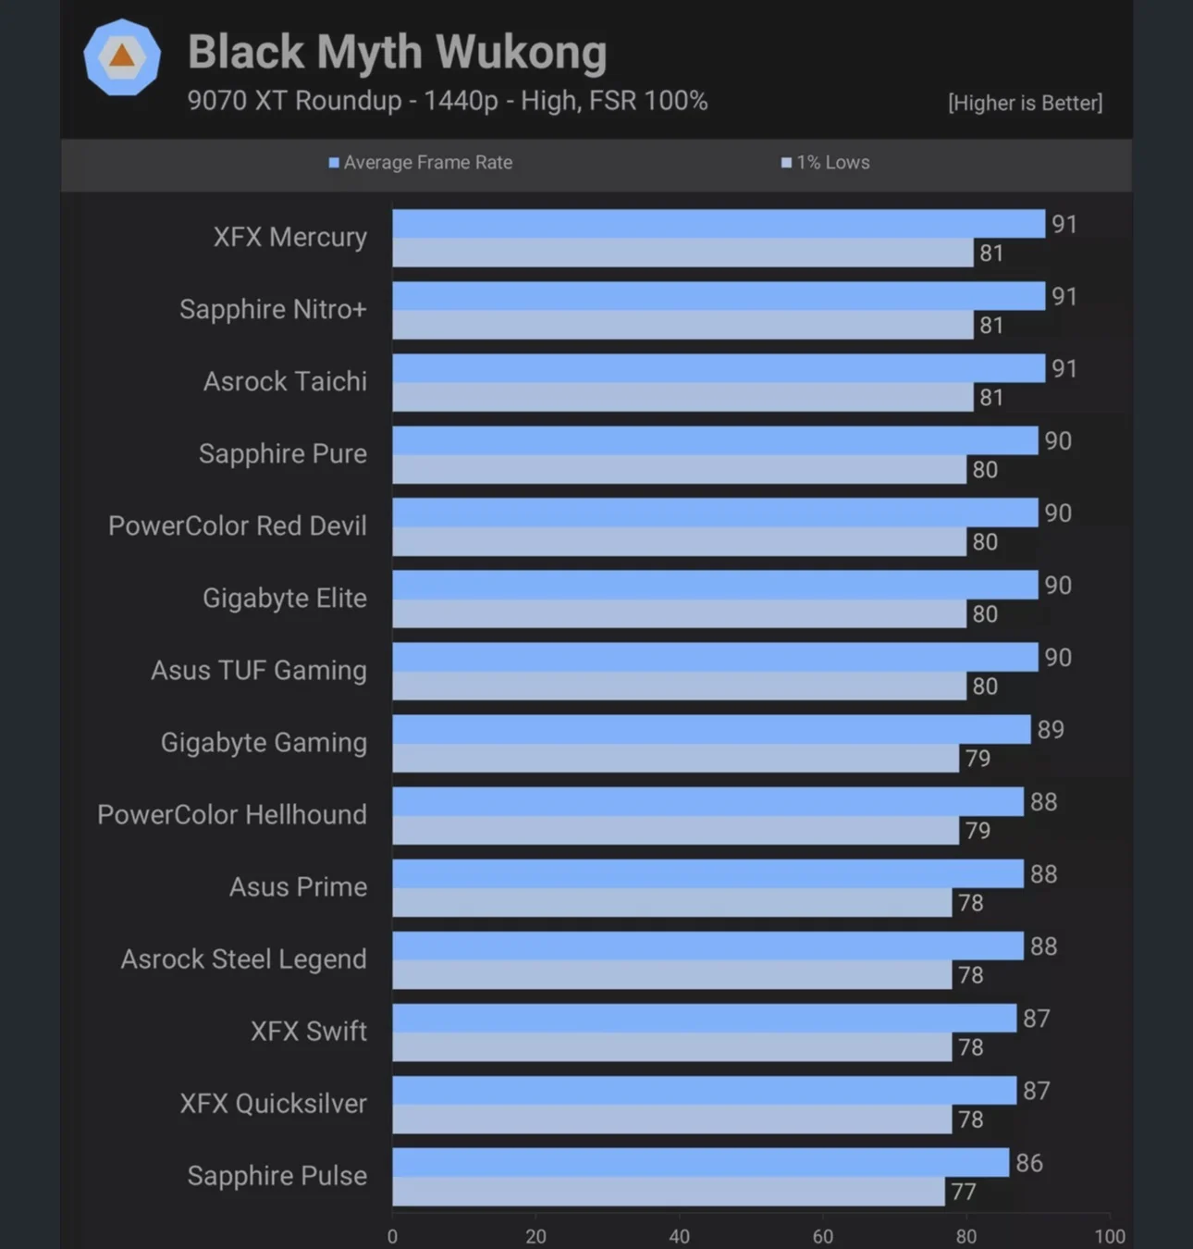Click the 9070 XT Roundup subtitle text
The image size is (1193, 1249).
pos(447,100)
